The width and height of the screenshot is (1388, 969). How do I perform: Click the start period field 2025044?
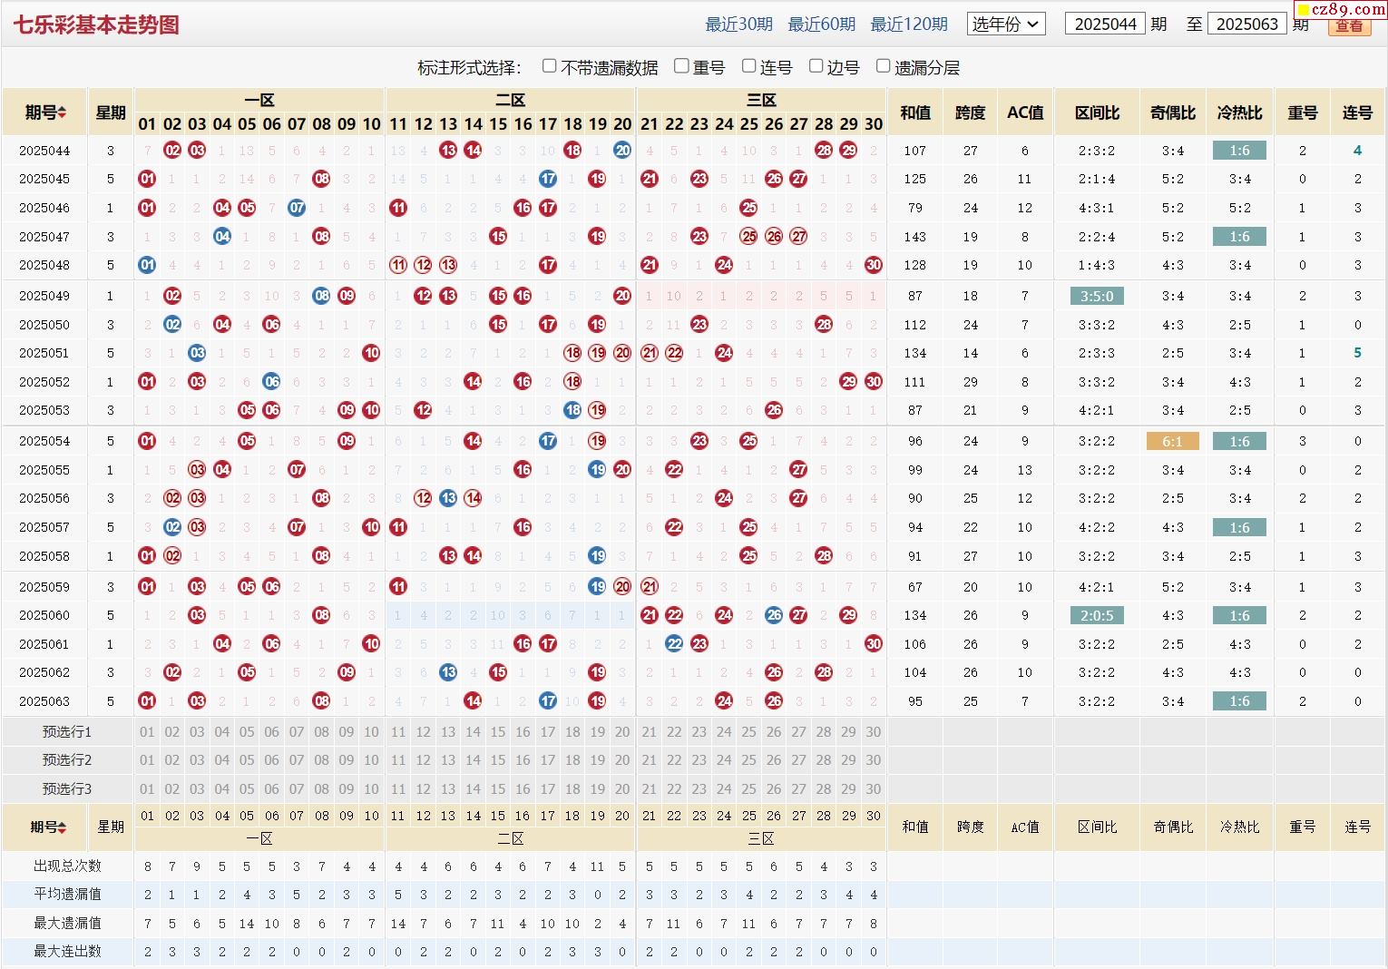(1105, 24)
